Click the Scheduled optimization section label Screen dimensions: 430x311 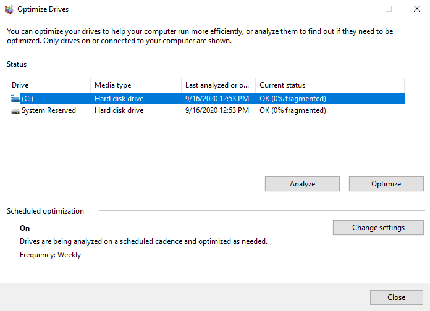tap(45, 211)
